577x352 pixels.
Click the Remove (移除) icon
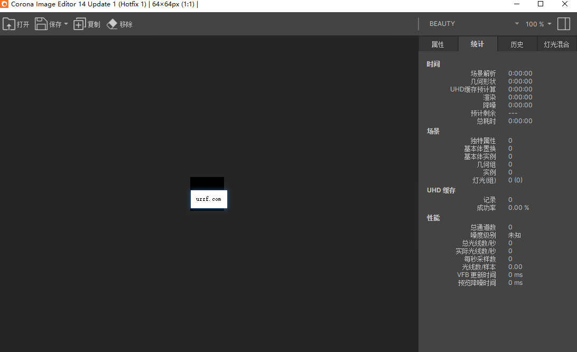coord(111,23)
